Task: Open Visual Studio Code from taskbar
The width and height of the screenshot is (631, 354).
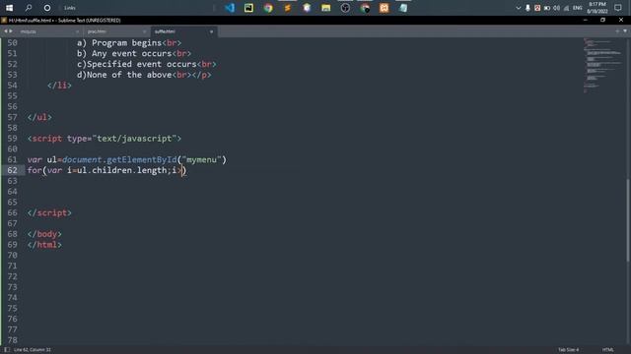Action: (x=230, y=8)
